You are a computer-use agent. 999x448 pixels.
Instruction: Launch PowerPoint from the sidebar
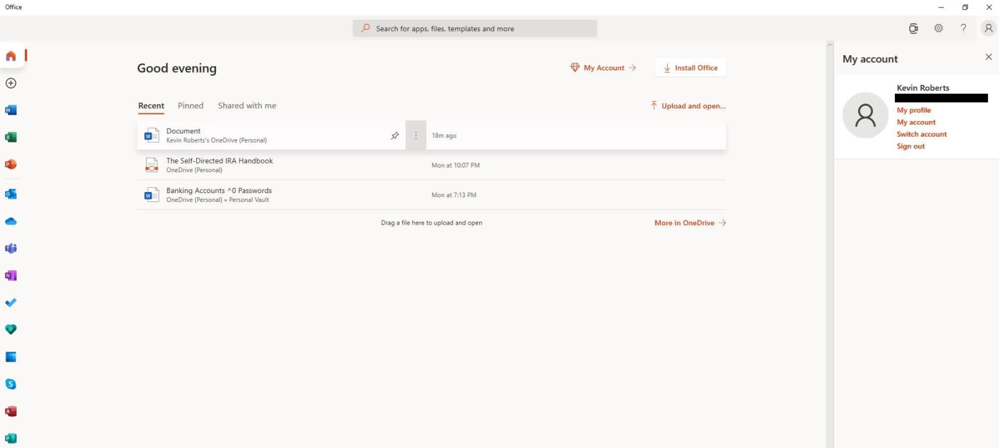(11, 165)
